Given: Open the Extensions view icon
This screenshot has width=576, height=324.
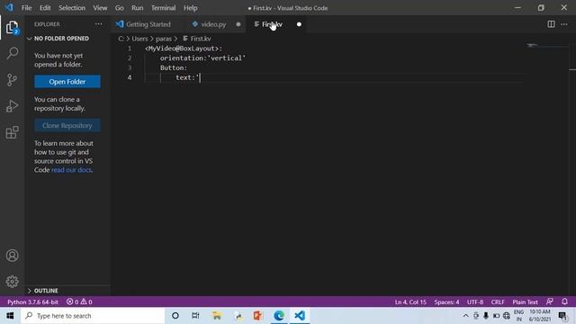Looking at the screenshot, I should (x=12, y=132).
